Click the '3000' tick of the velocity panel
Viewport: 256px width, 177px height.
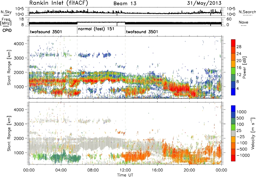coord(19,124)
